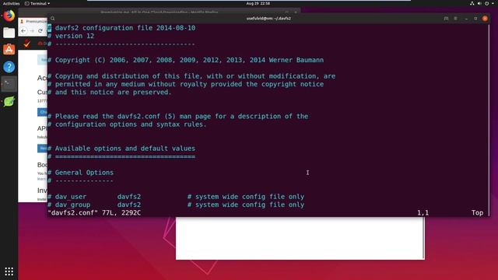Open the green leaf app in dock
The image size is (498, 280).
[x=9, y=101]
